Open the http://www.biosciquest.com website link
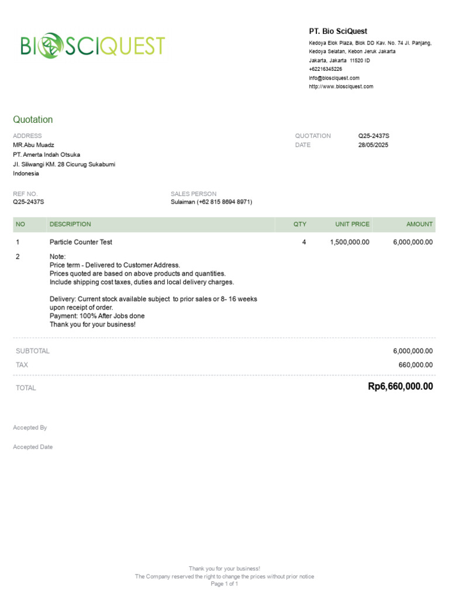The image size is (449, 599). [x=341, y=87]
